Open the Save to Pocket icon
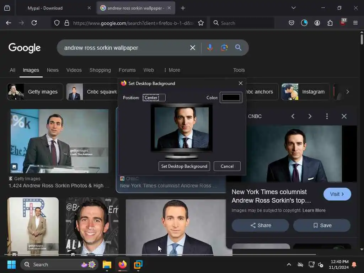Screen dimensions: 364x273 pos(291,23)
